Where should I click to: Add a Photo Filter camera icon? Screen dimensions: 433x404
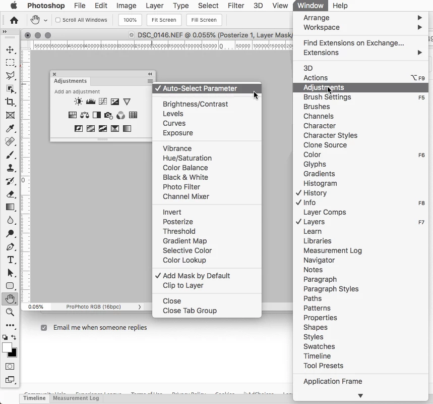click(108, 115)
